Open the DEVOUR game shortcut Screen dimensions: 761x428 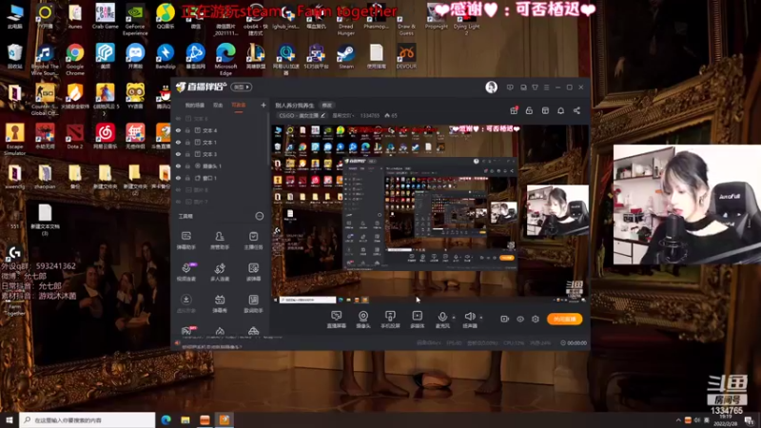coord(406,57)
